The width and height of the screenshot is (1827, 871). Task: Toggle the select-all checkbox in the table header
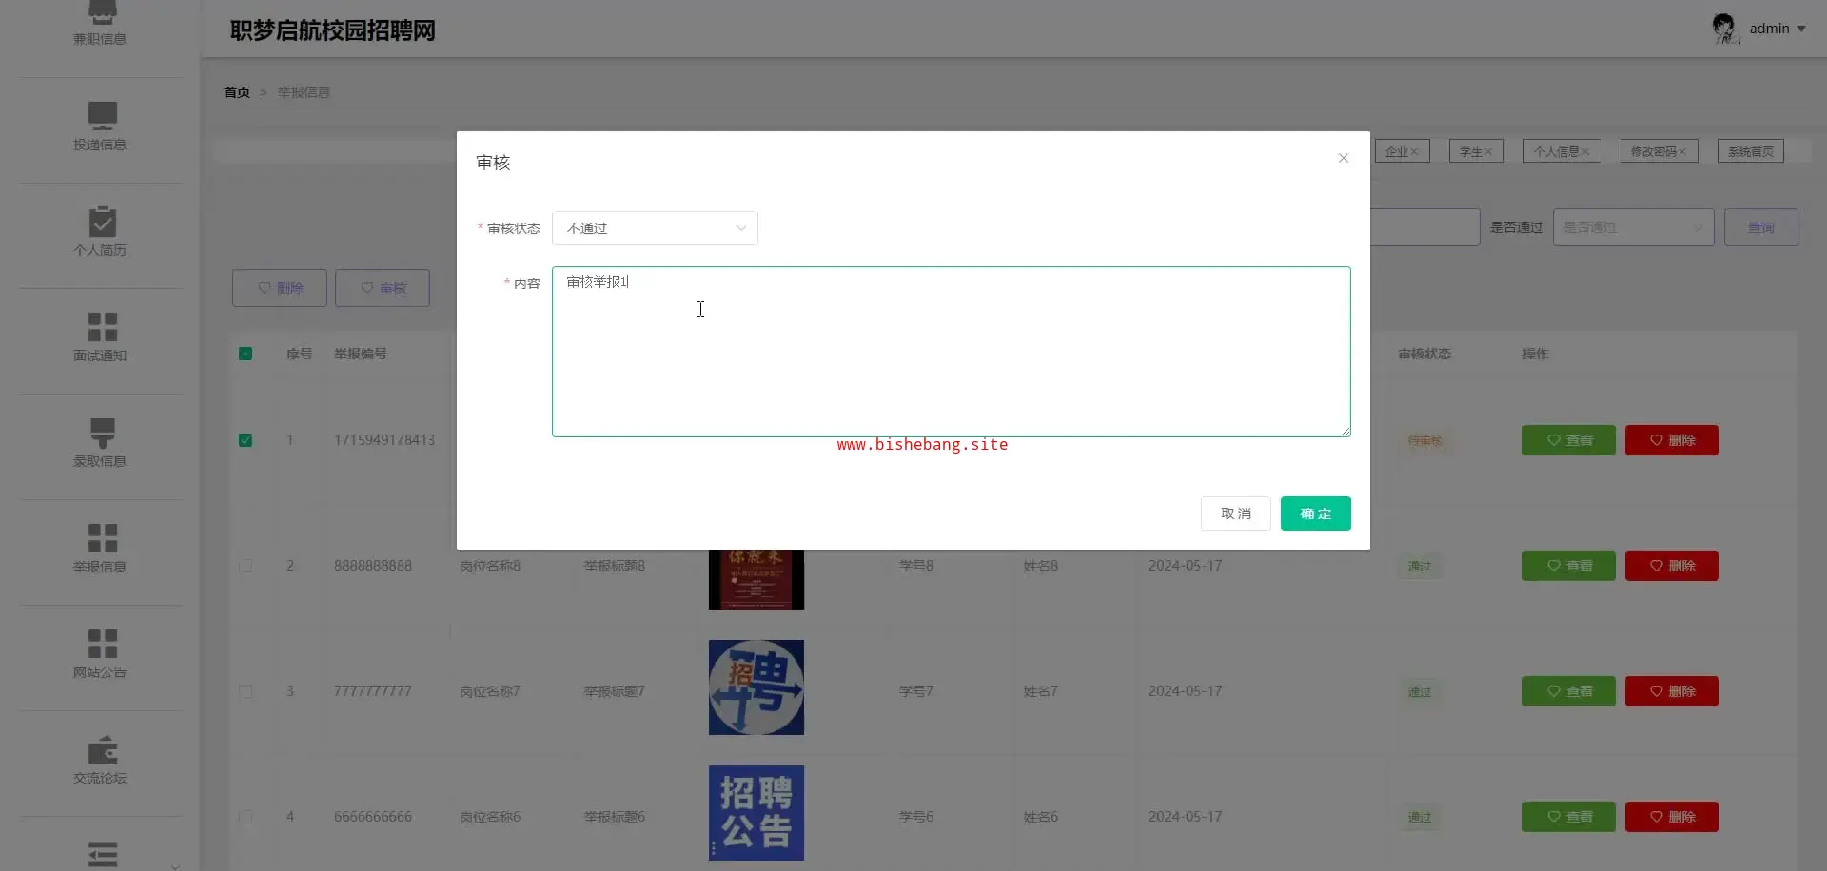click(246, 354)
